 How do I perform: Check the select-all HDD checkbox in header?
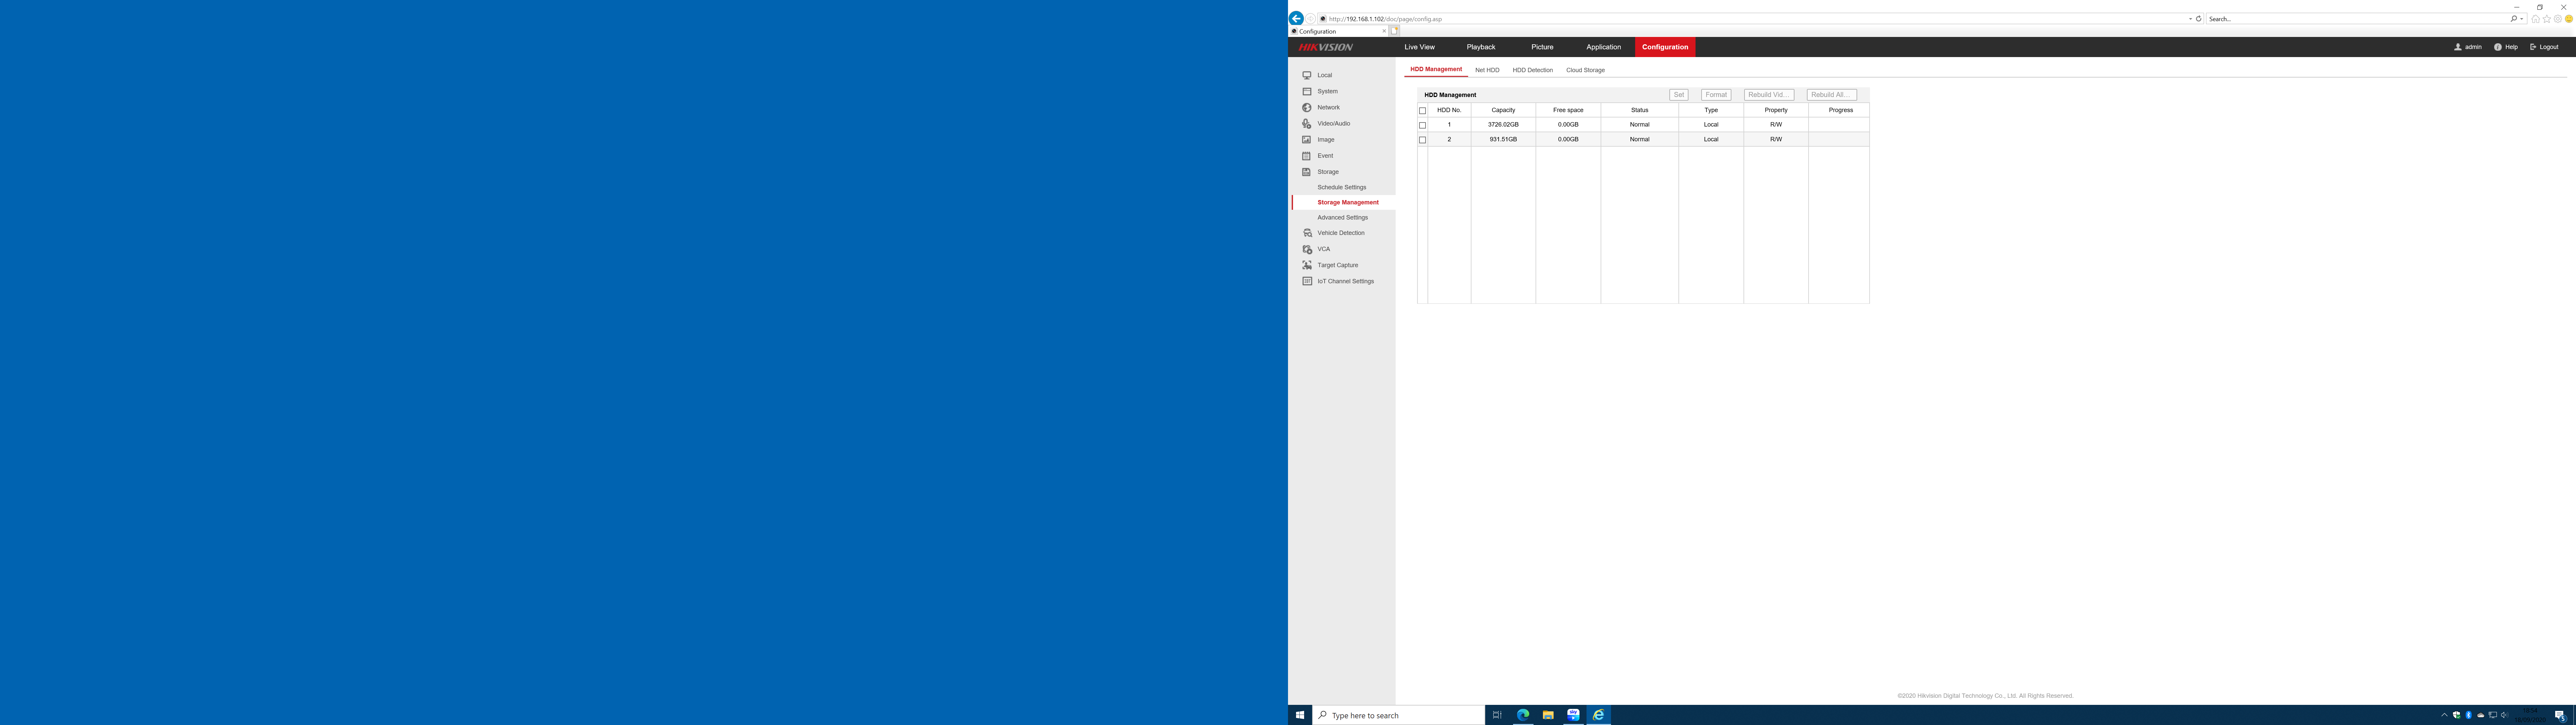point(1422,110)
